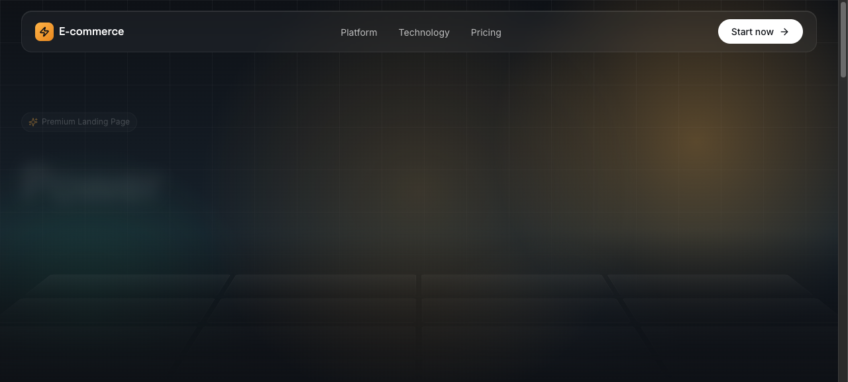Click the Start now button
Screen dimensions: 848x382
(761, 32)
